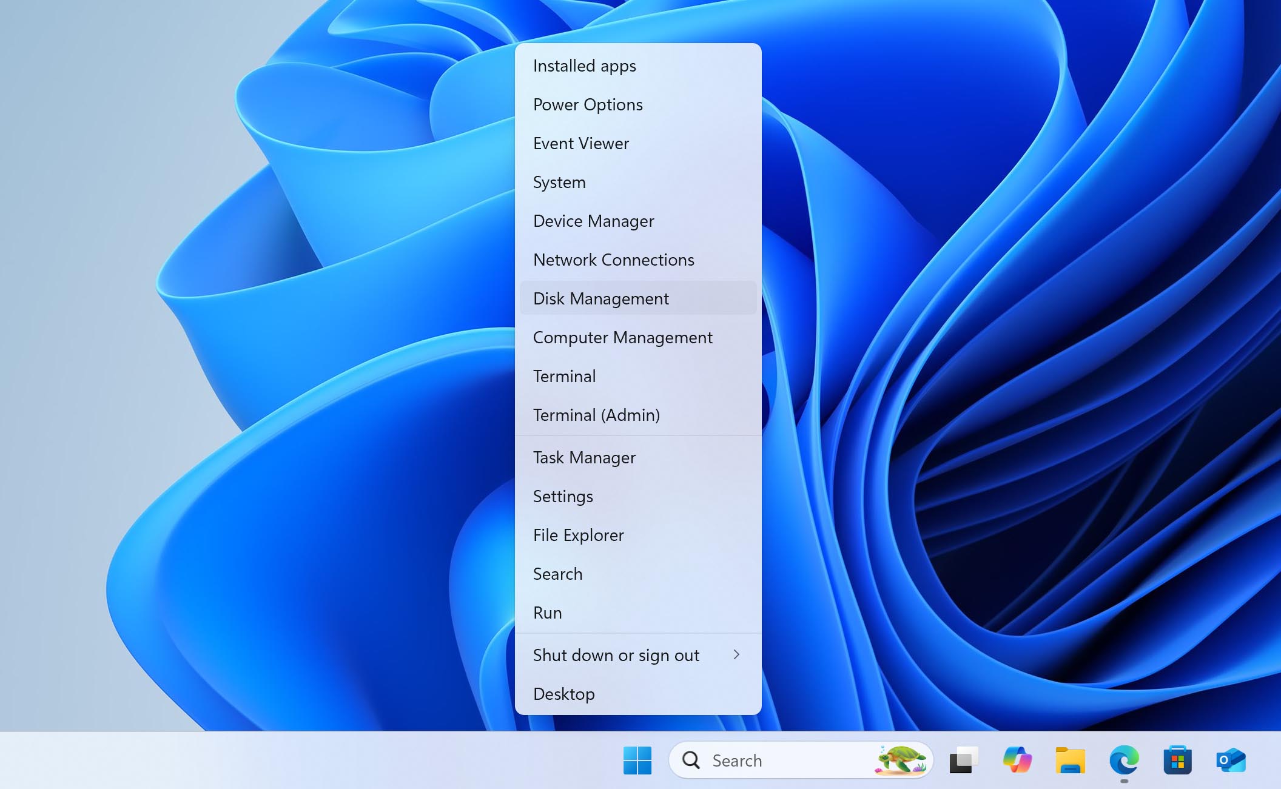The width and height of the screenshot is (1281, 789).
Task: Open Outlook from the taskbar
Action: tap(1231, 760)
